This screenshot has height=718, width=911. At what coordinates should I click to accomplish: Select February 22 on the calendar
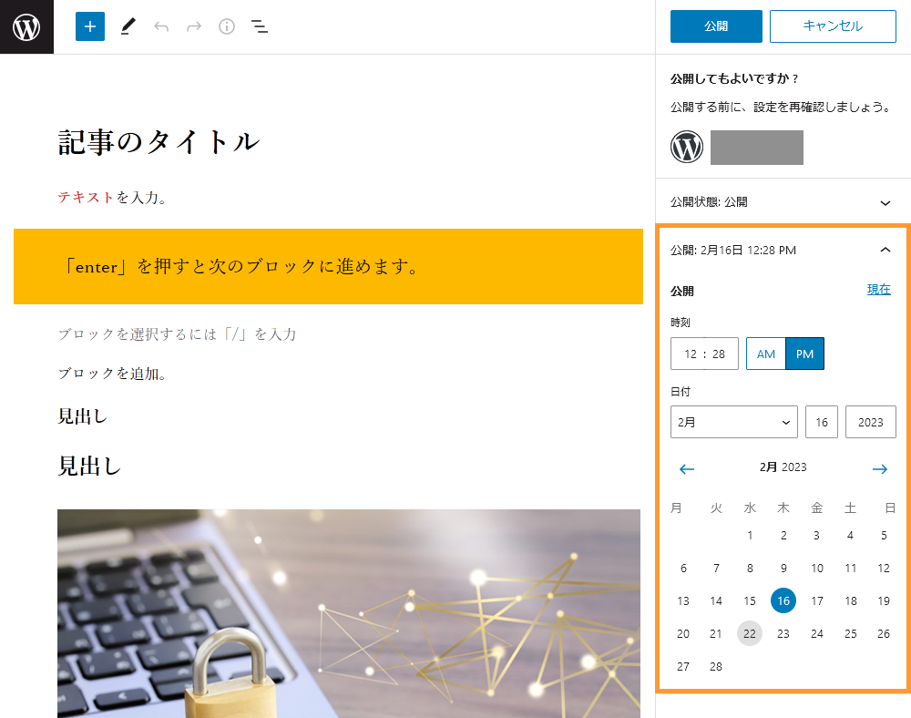coord(750,633)
